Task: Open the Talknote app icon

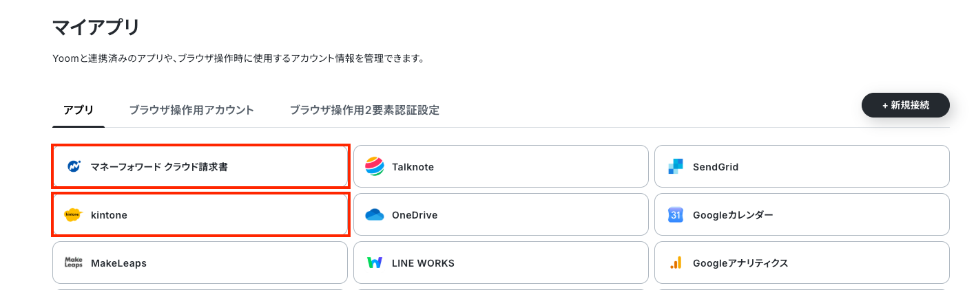Action: point(374,166)
